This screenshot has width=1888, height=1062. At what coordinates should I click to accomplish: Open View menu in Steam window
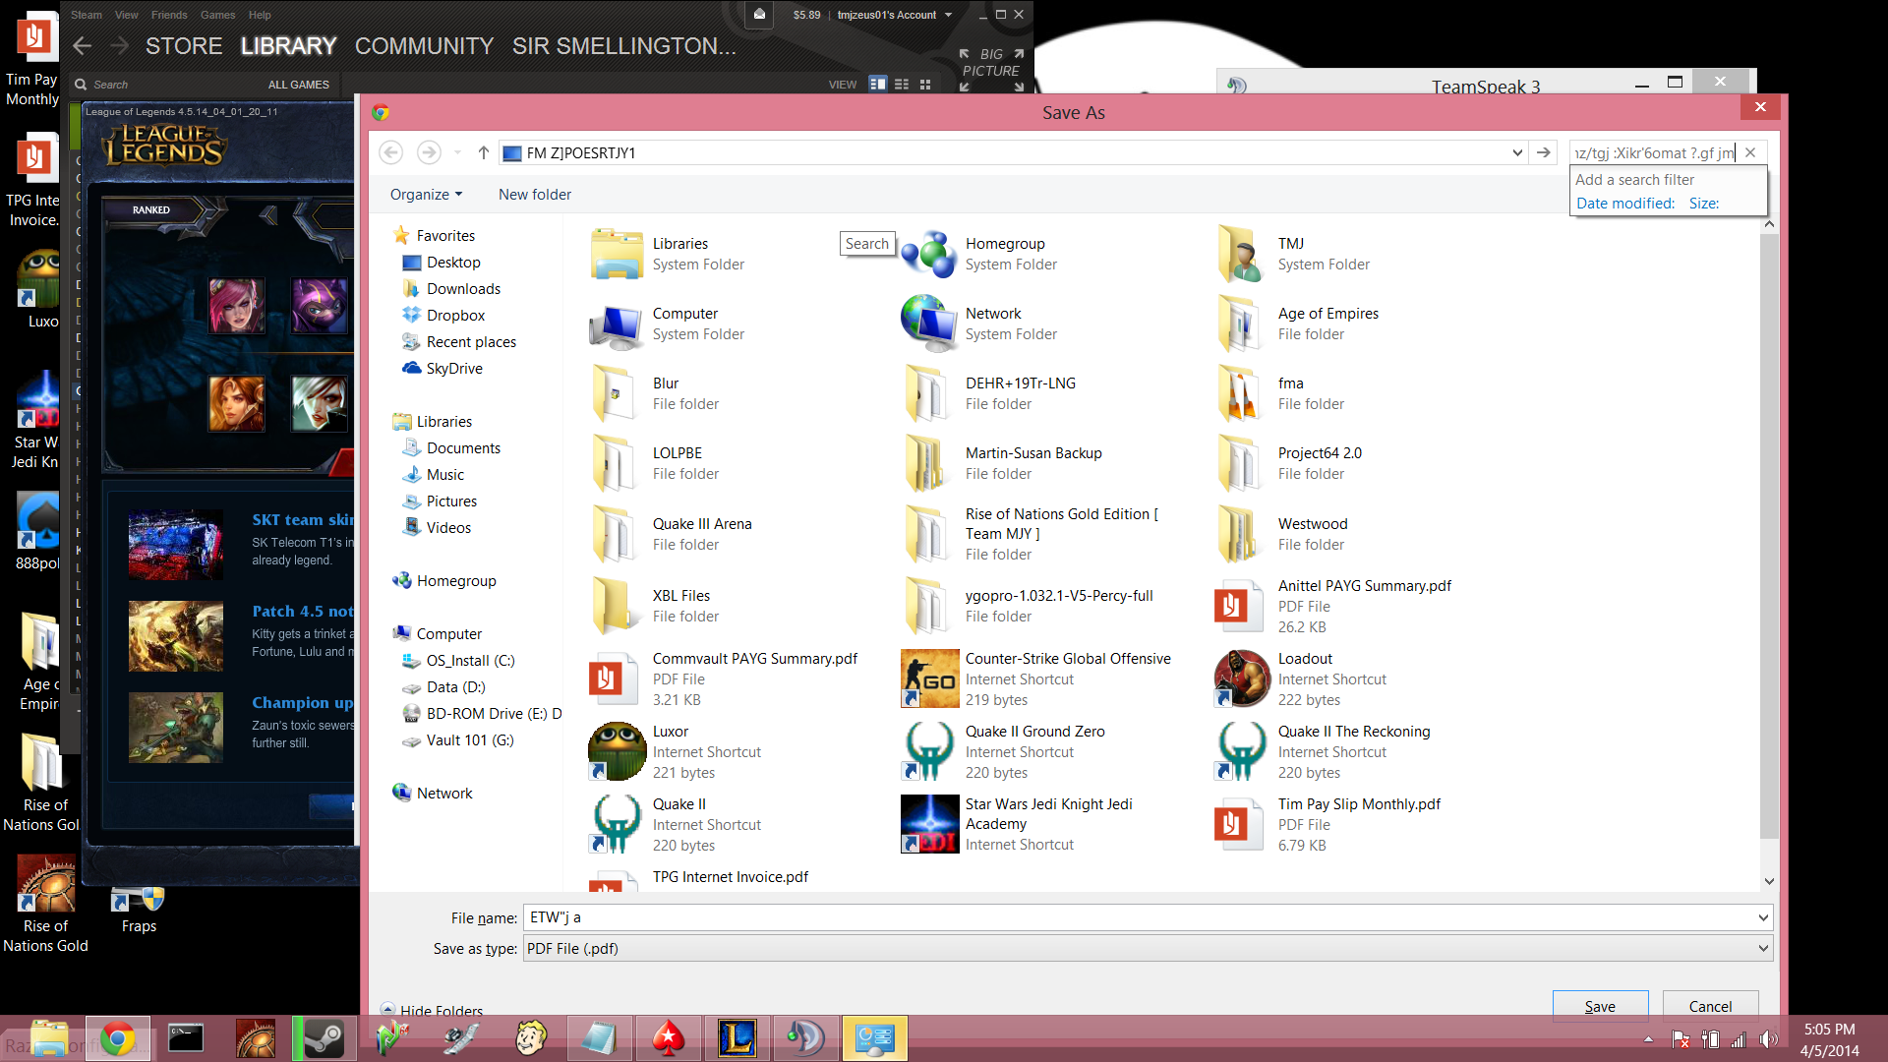pyautogui.click(x=127, y=15)
